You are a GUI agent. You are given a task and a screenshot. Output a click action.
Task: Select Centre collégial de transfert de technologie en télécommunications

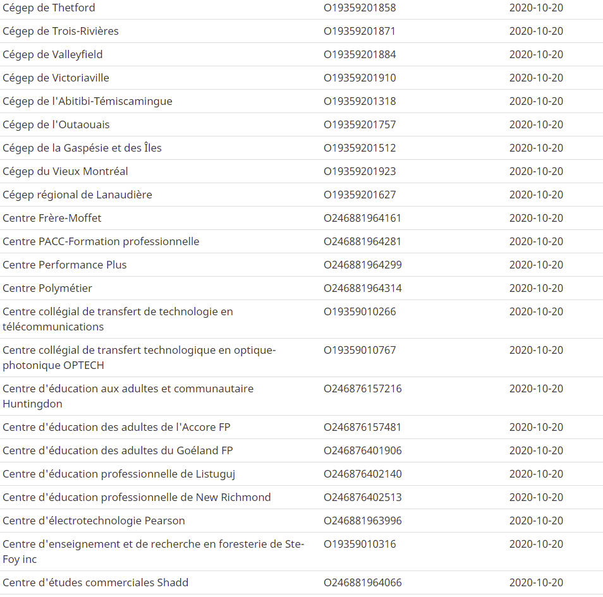(118, 320)
